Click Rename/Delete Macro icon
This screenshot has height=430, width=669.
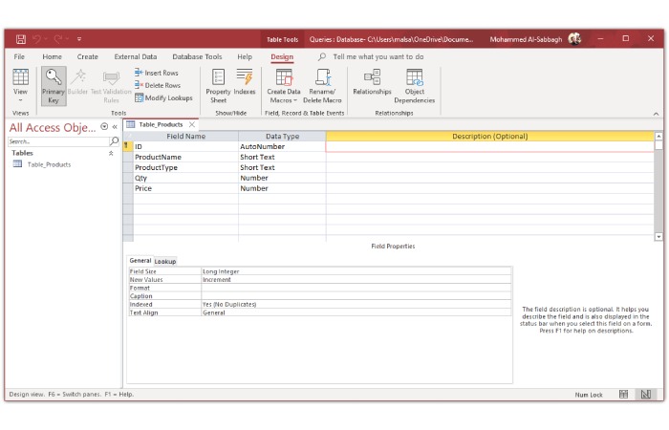pos(323,77)
